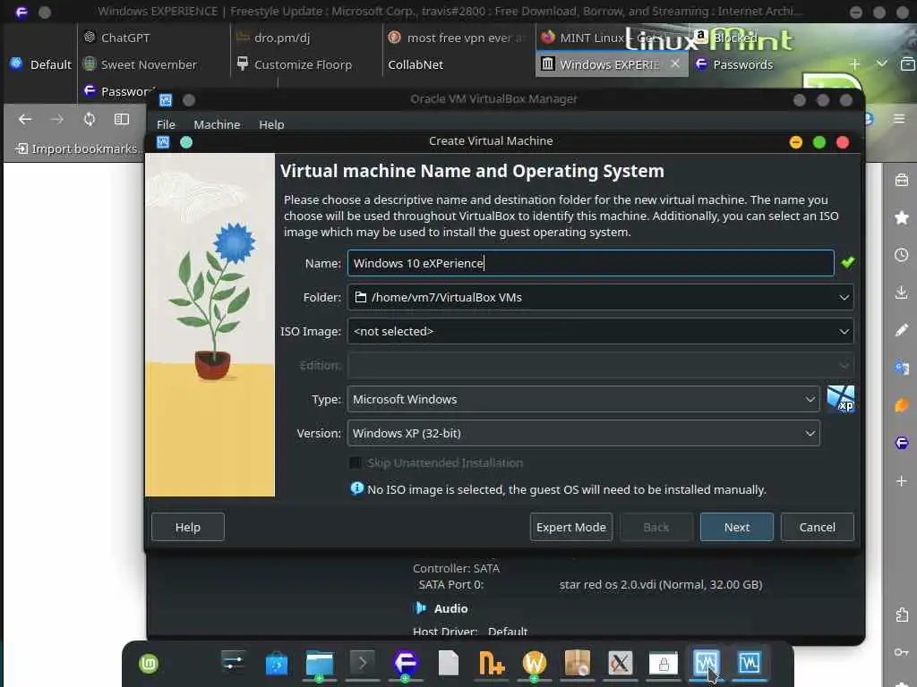Open downloads panel in browser sidebar
This screenshot has width=917, height=687.
tap(901, 293)
